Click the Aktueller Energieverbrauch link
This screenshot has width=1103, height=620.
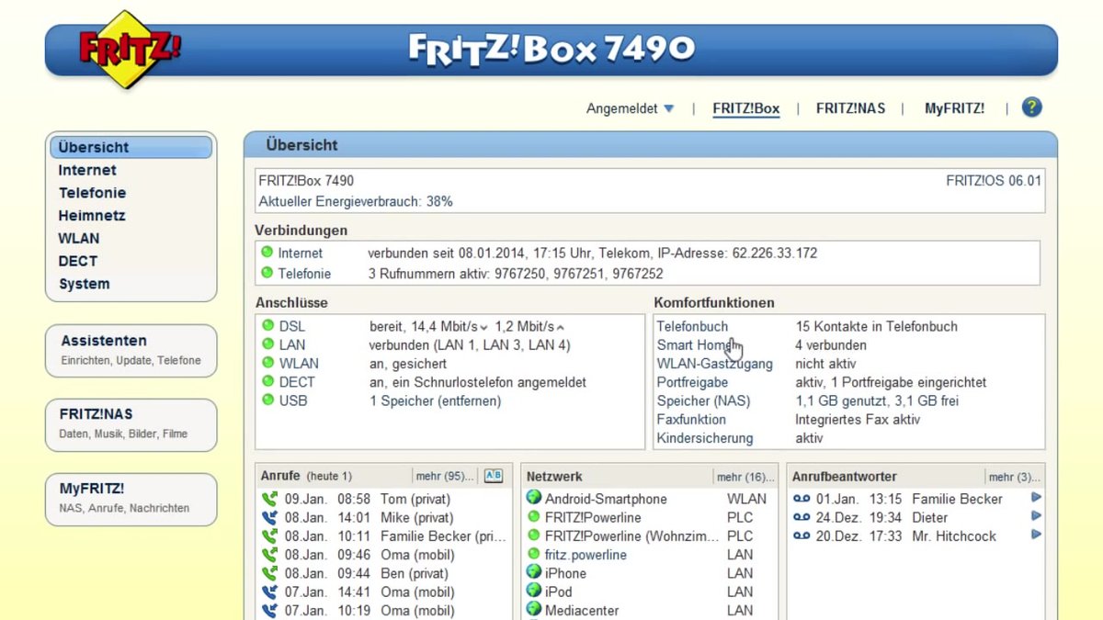point(355,201)
